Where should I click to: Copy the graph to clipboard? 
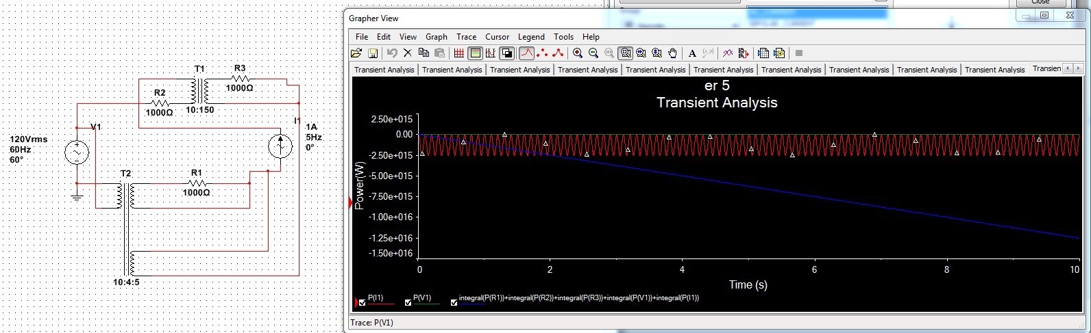424,53
